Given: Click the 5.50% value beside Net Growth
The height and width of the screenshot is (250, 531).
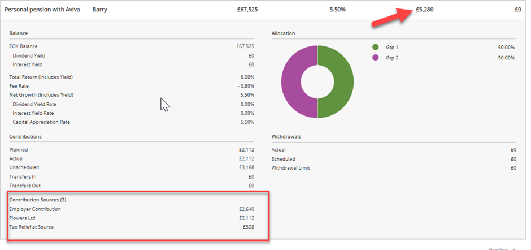Looking at the screenshot, I should 247,95.
